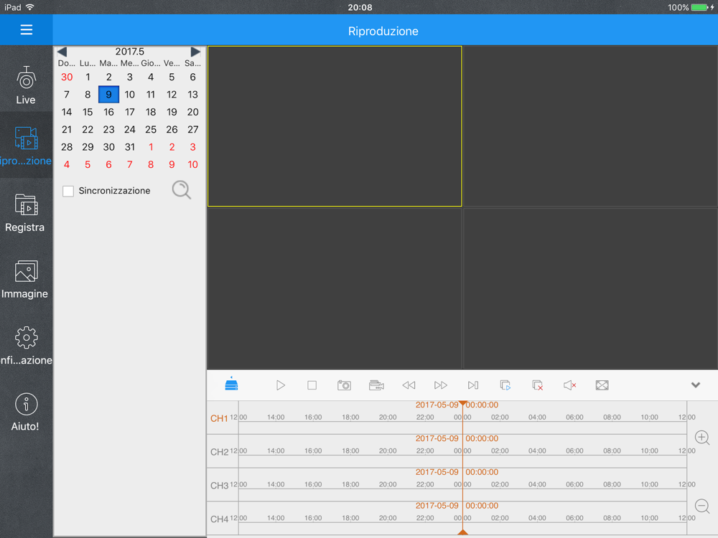Select May 1 in the calendar
This screenshot has height=538, width=718.
coord(88,77)
